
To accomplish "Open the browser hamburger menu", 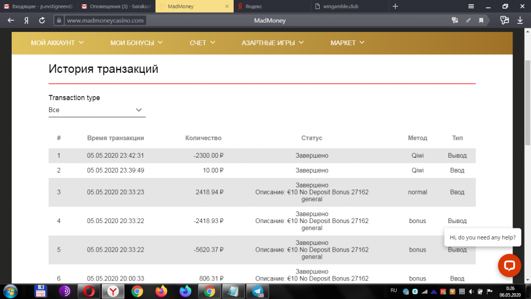I will [x=471, y=6].
